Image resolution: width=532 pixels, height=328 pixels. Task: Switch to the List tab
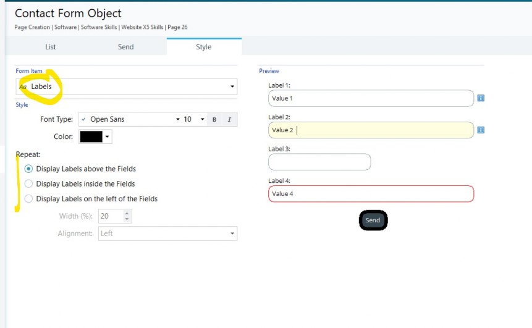tap(50, 47)
